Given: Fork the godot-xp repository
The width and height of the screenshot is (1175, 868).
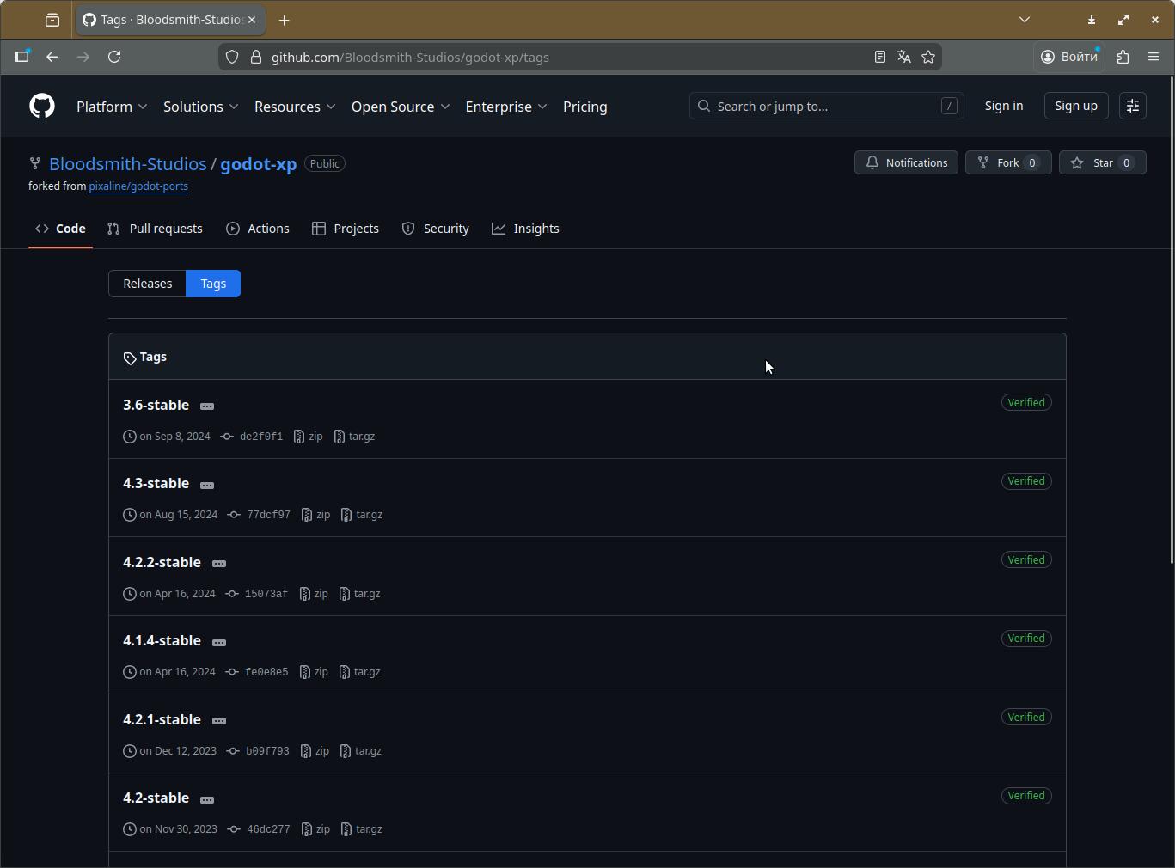Looking at the screenshot, I should (1008, 162).
